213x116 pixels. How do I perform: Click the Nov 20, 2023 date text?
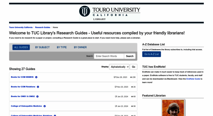click(123, 87)
